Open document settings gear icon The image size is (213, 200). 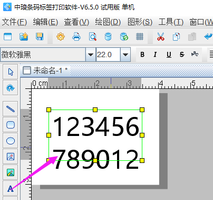pyautogui.click(x=61, y=37)
